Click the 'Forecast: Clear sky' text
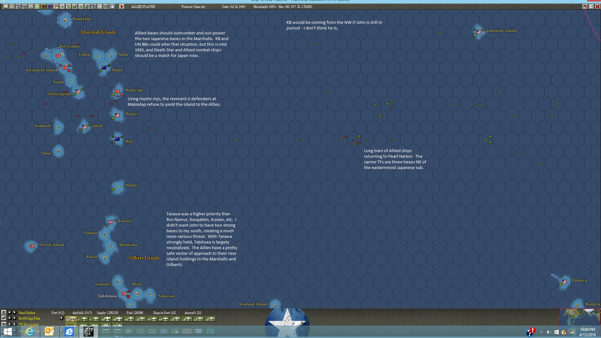The height and width of the screenshot is (338, 601). click(193, 7)
